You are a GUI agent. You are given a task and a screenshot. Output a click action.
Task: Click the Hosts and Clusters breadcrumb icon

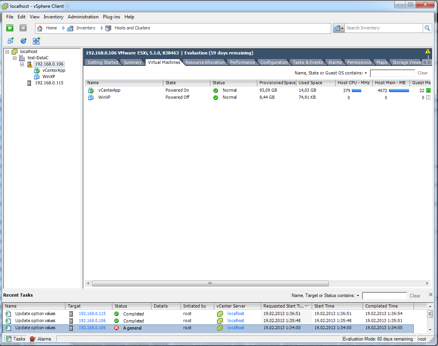pos(108,28)
